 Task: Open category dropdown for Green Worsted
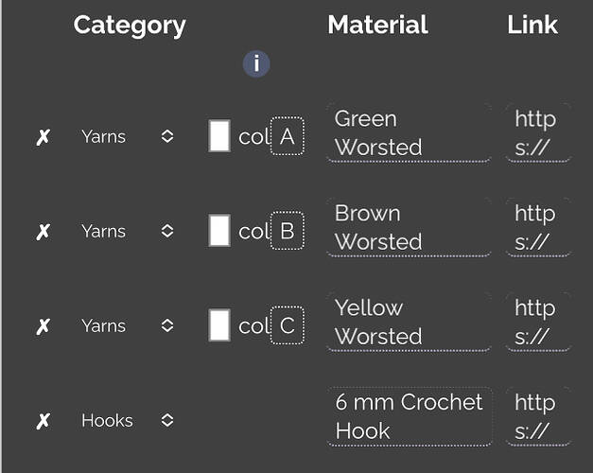pos(128,136)
